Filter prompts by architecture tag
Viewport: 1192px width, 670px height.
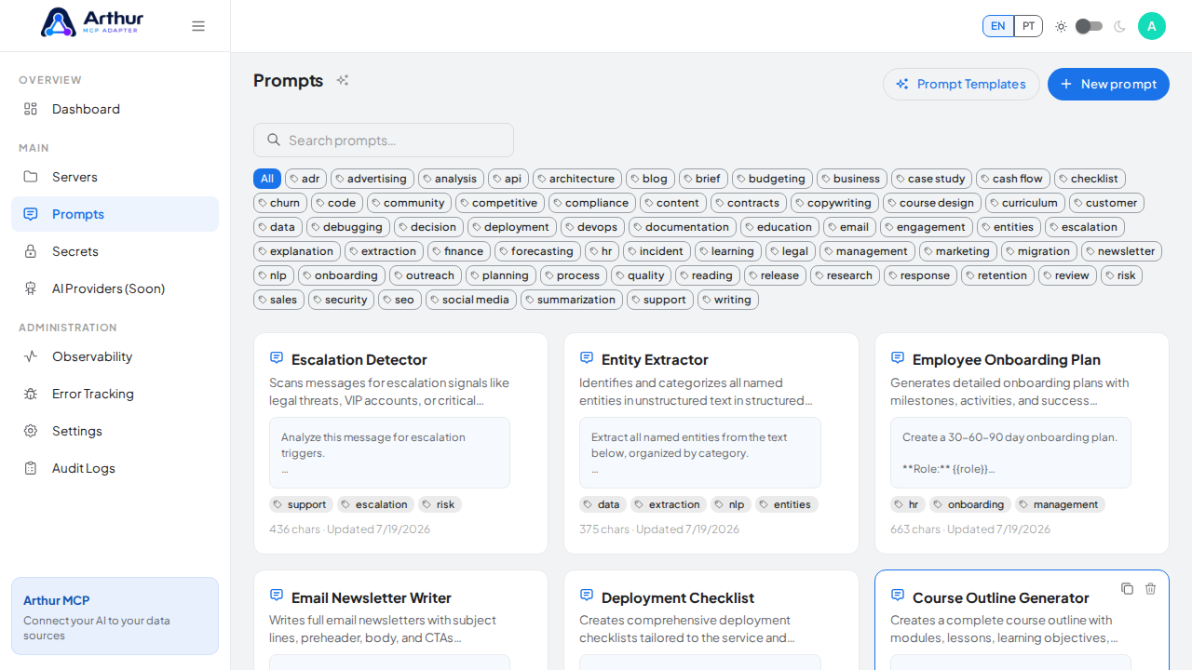point(577,179)
